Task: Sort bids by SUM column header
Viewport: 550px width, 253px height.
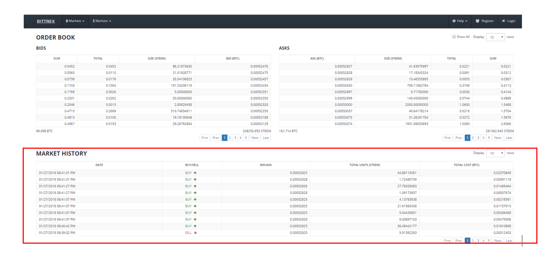Action: click(57, 58)
